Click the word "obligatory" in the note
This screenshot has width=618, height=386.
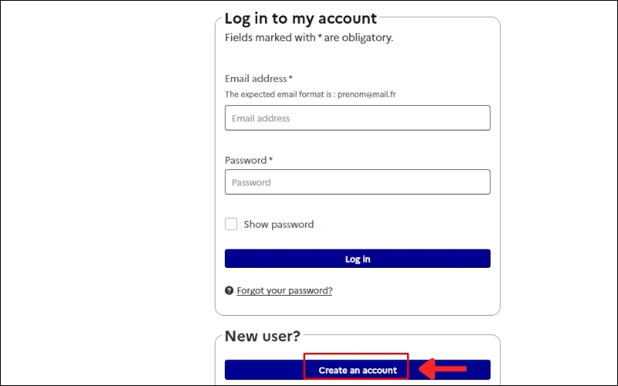[368, 38]
